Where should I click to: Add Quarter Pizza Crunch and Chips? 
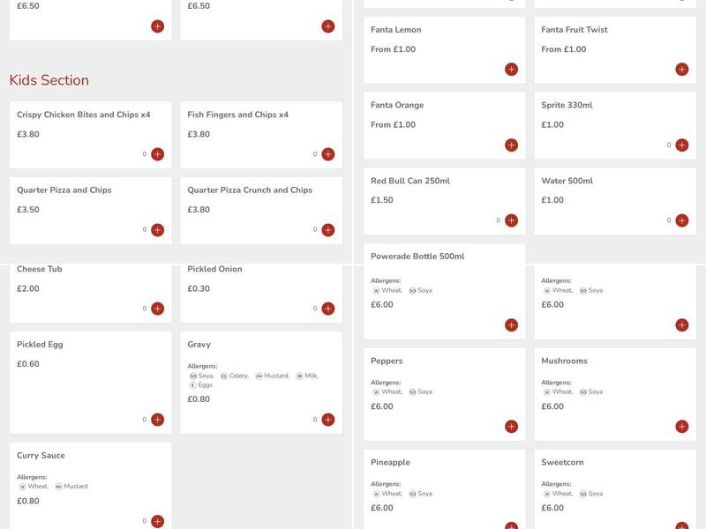click(x=327, y=230)
